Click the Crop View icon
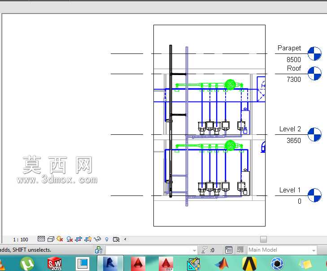The image size is (327, 271). (x=78, y=239)
